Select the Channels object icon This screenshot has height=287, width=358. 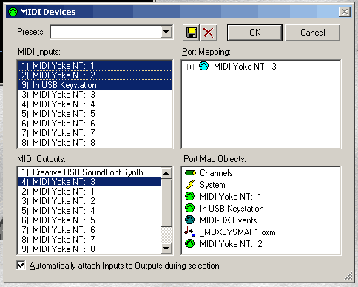tap(190, 173)
